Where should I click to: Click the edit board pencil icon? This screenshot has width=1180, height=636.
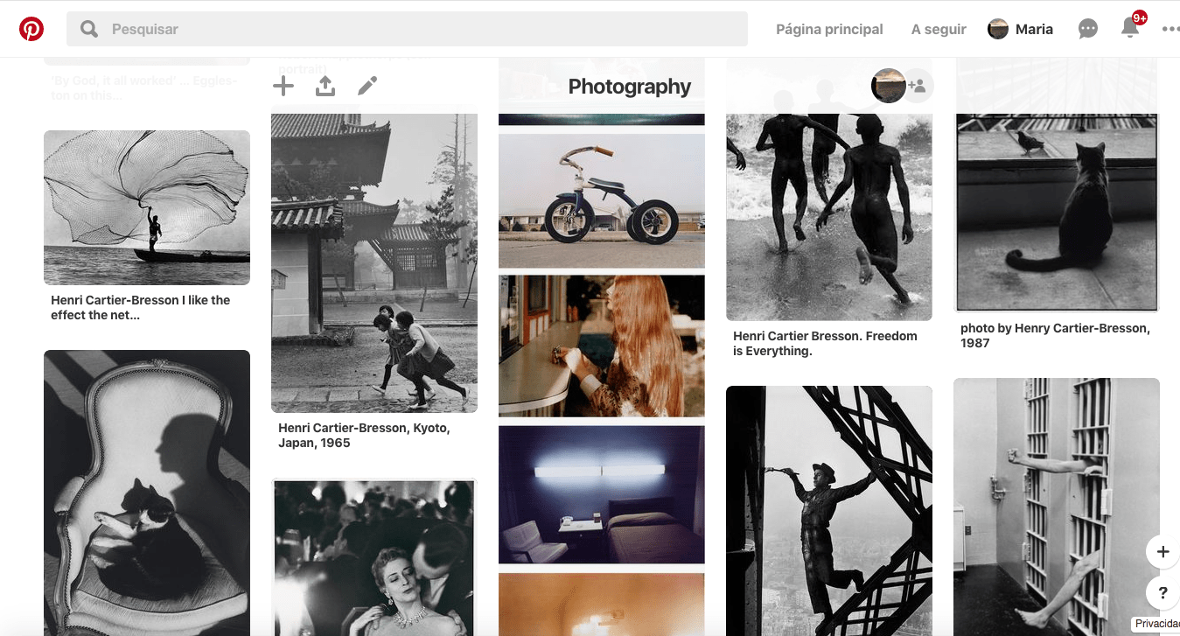click(367, 86)
